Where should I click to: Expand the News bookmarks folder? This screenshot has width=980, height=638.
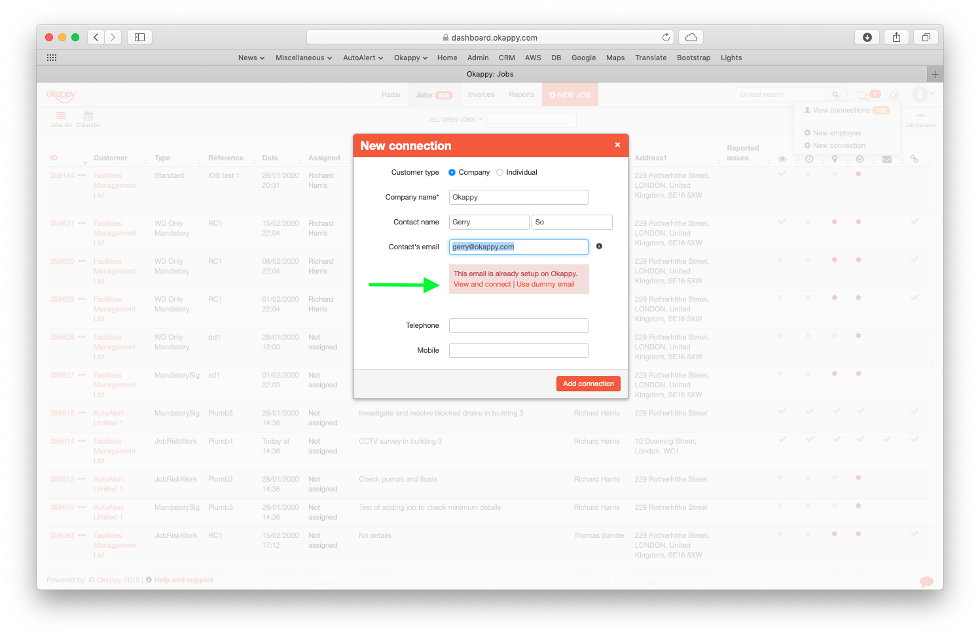coord(251,58)
